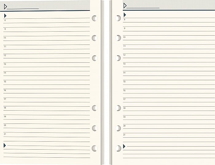Click the 10 hour label on the left page
This screenshot has height=165, width=215.
5,38
